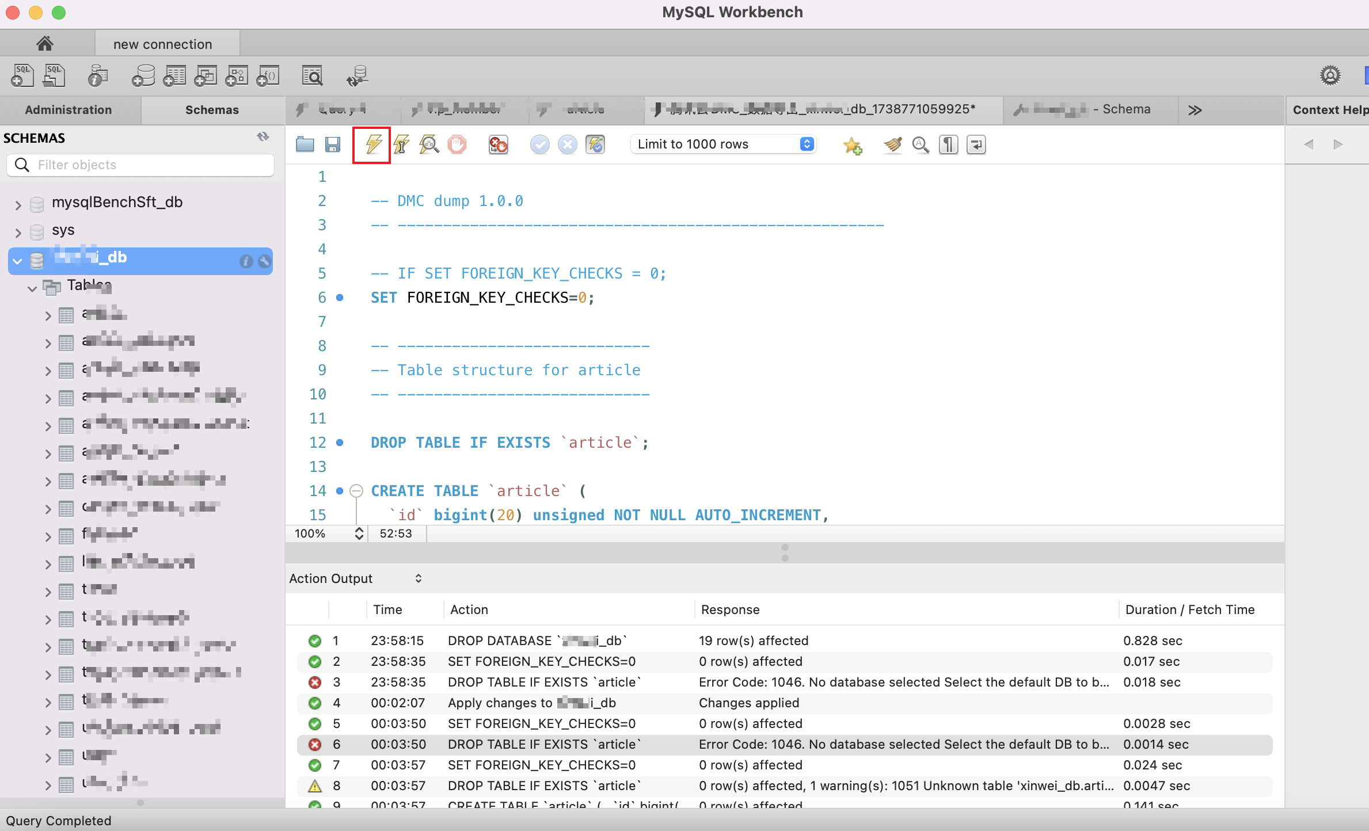Switch to the Administration tab
This screenshot has height=831, width=1369.
69,109
